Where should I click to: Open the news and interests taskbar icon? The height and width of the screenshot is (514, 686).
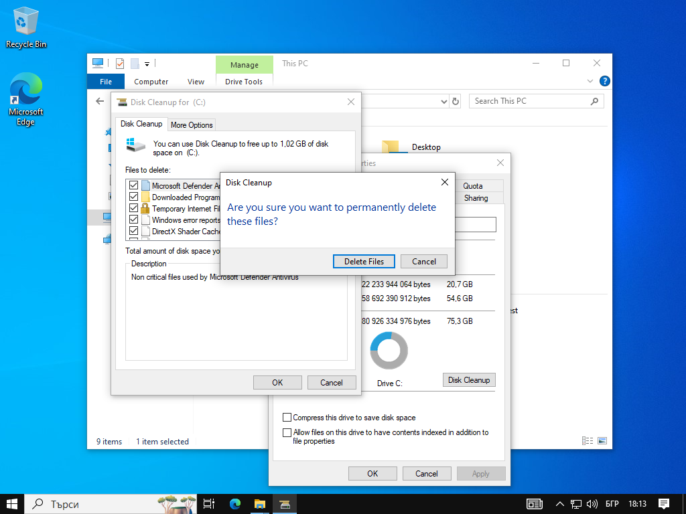pyautogui.click(x=534, y=504)
